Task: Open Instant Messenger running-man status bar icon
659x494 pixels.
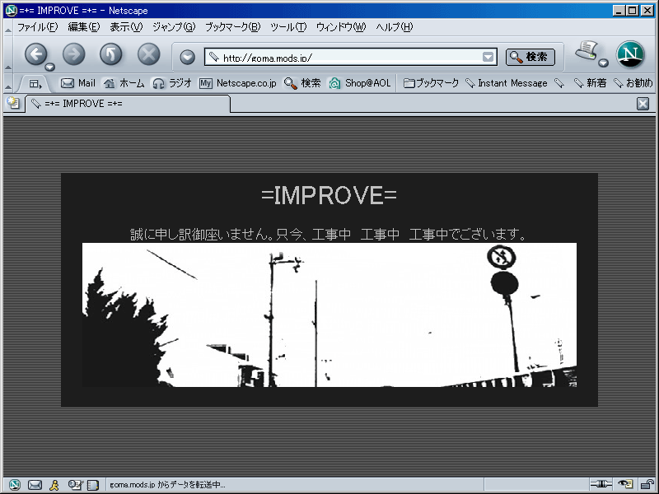Action: [54, 485]
